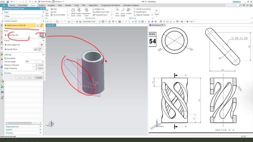Click the X-Form tool
The image size is (253, 142).
pos(128,11)
